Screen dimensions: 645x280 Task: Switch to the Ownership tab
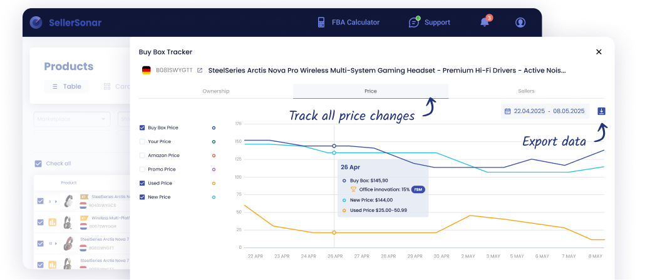216,91
